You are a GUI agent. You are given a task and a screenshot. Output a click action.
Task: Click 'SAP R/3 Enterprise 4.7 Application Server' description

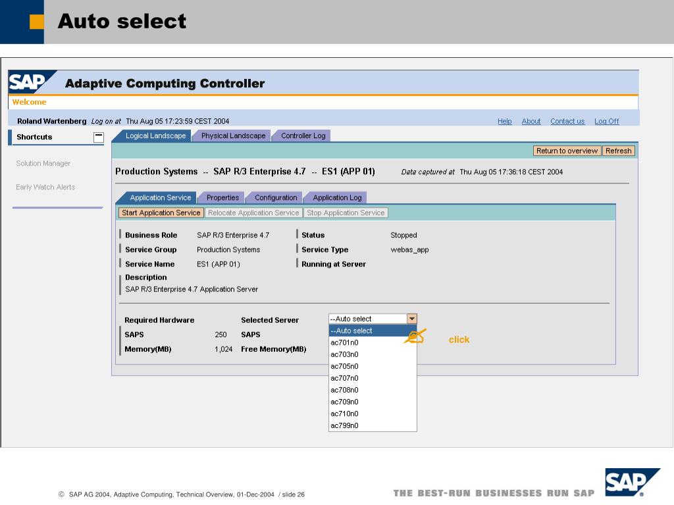click(x=192, y=289)
